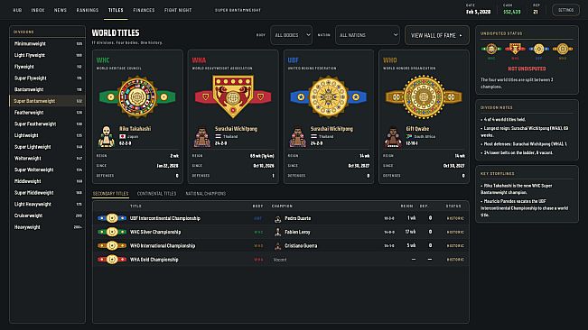
Task: Select the Super Welterweight division
Action: point(48,170)
